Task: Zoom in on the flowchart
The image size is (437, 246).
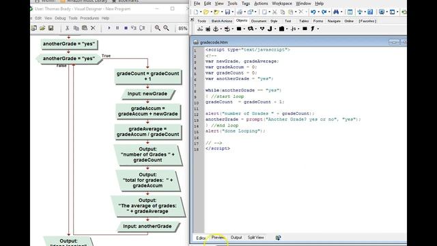Action: pos(158,28)
